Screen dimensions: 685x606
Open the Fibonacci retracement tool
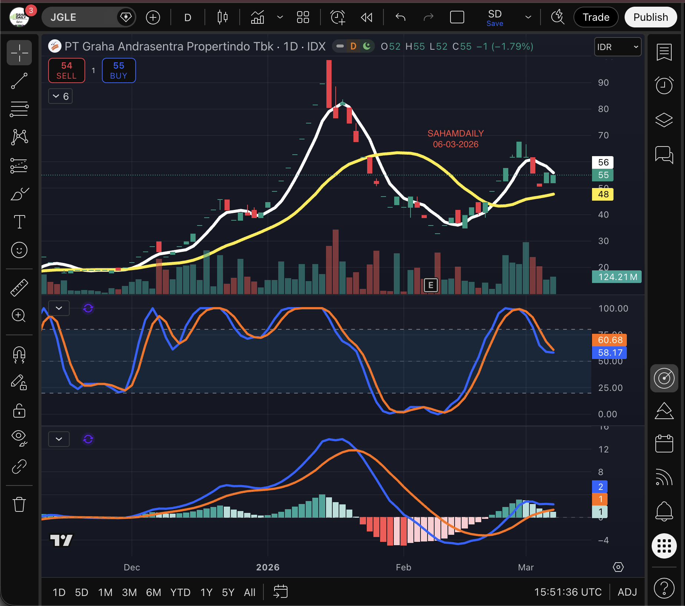(19, 109)
